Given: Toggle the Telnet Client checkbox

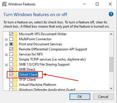Looking at the screenshot, I should (11, 75).
